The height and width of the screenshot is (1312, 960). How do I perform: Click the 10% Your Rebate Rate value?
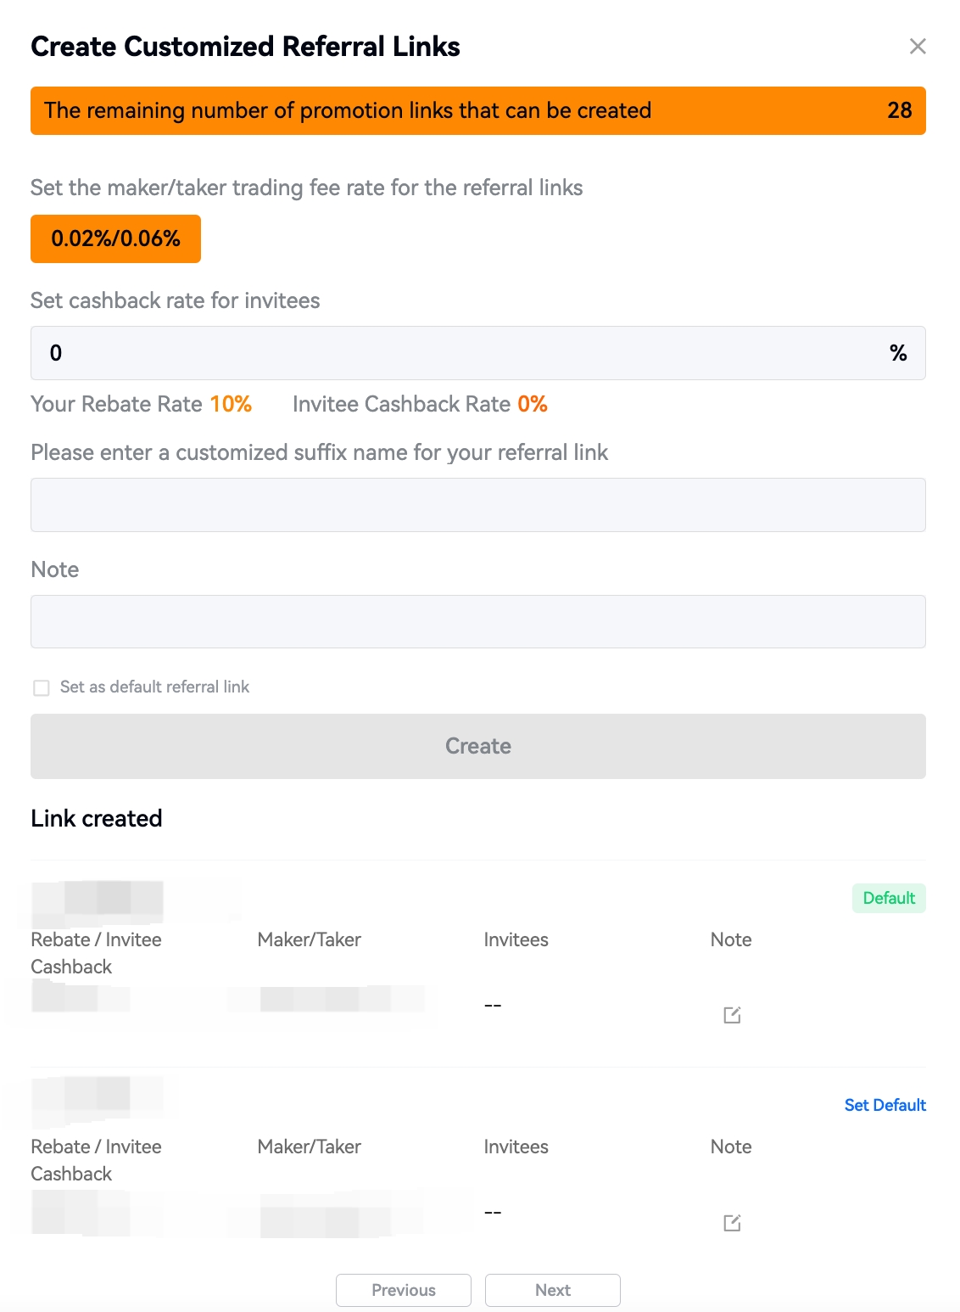231,404
